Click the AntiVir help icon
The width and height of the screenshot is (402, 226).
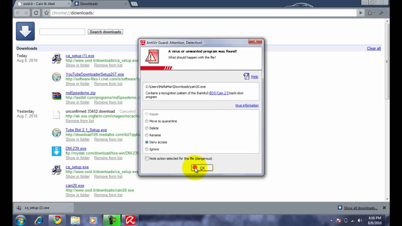pos(246,76)
